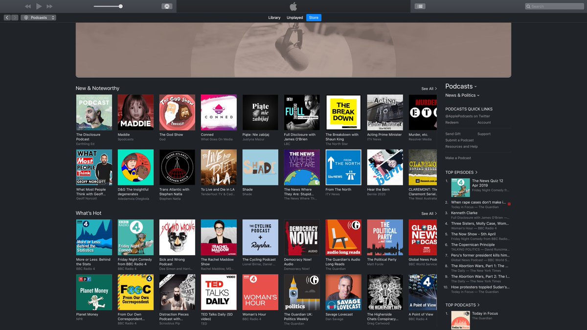Open From Our Own Correspondent cover
This screenshot has width=587, height=330.
pyautogui.click(x=135, y=292)
